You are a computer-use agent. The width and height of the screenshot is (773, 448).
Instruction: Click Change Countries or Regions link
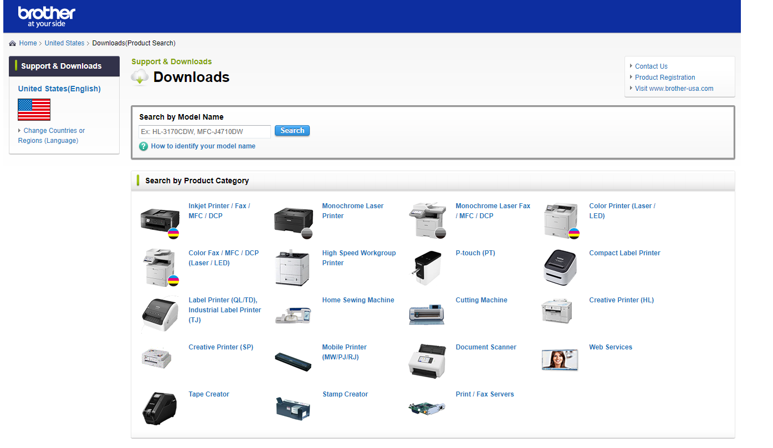click(x=52, y=136)
